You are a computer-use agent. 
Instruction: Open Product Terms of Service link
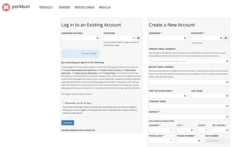[x=111, y=70]
